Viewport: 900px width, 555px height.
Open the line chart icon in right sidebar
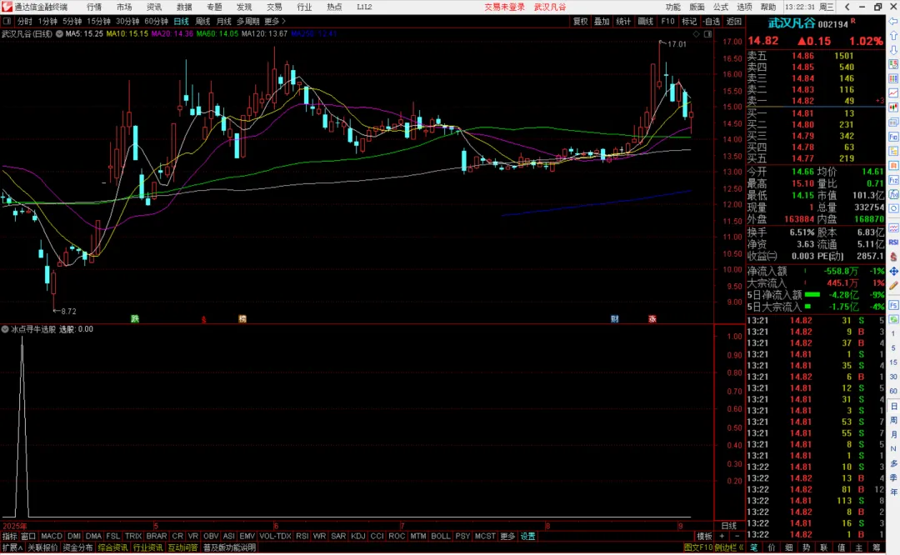[x=893, y=93]
